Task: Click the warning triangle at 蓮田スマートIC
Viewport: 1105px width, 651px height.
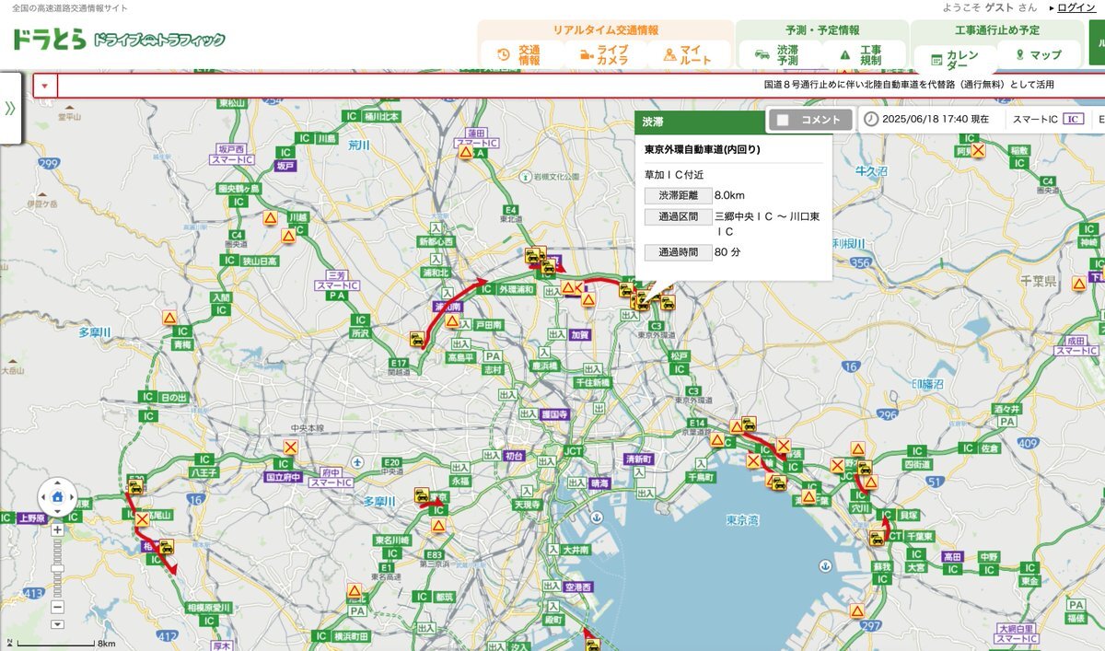Action: 466,152
